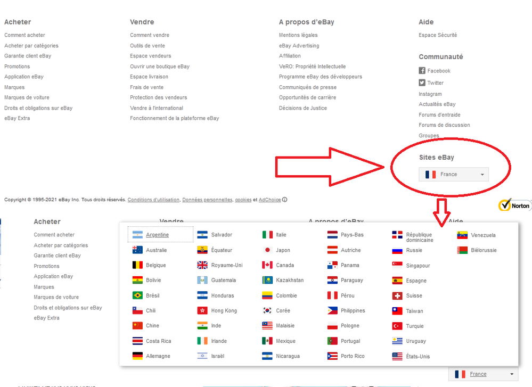This screenshot has height=387, width=532.
Task: Select the Germany flag next to Allemagne
Action: [137, 356]
